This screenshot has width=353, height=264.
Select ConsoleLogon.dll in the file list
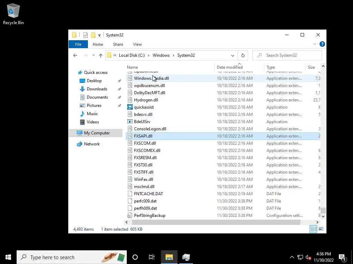click(150, 129)
